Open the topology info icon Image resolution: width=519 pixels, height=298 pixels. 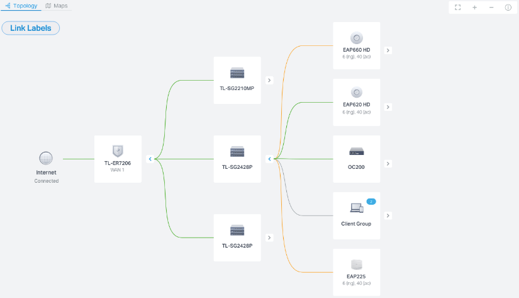[x=508, y=8]
